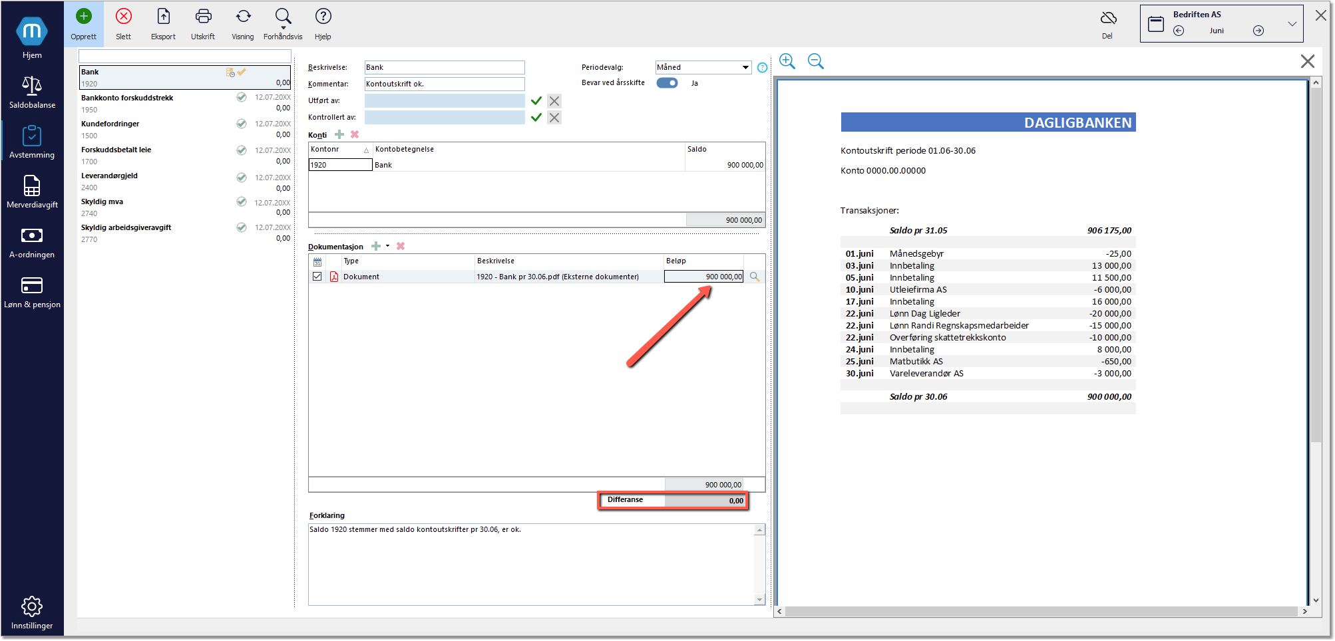The height and width of the screenshot is (641, 1335).
Task: Click the Saldo column header
Action: point(725,150)
